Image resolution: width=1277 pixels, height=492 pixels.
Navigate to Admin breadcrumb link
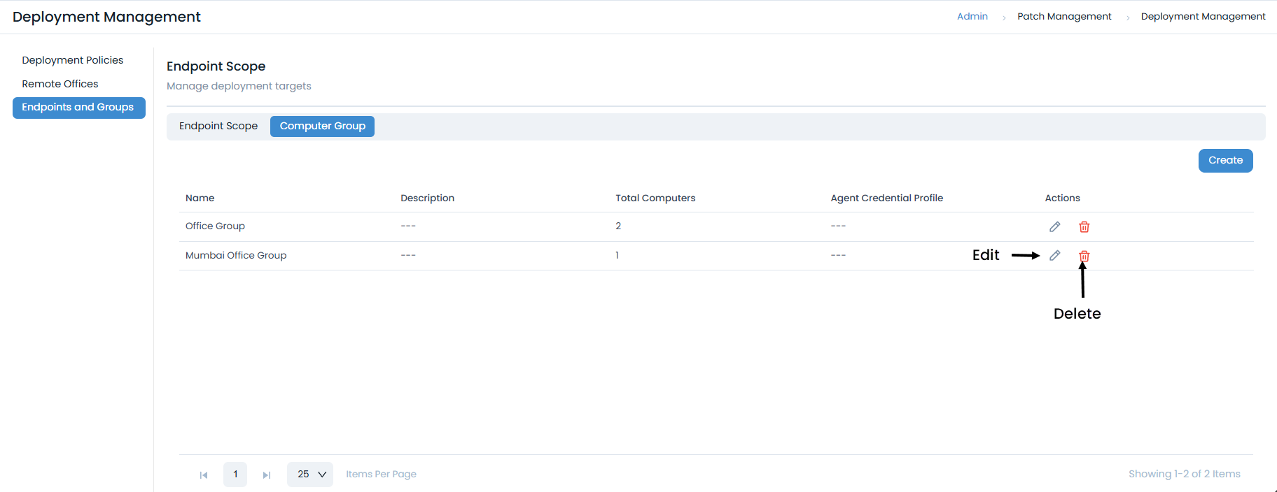pos(972,16)
